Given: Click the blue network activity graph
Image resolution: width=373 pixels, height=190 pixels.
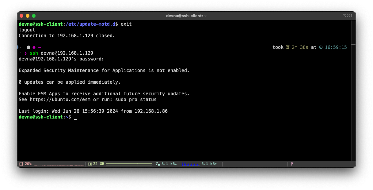Looking at the screenshot, I should (x=191, y=164).
